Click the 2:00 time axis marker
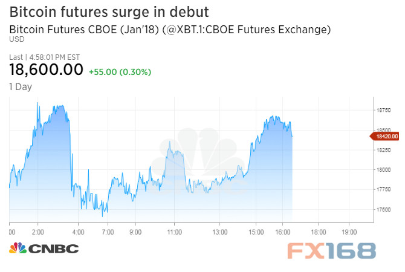This screenshot has height=272, width=405. click(x=37, y=232)
